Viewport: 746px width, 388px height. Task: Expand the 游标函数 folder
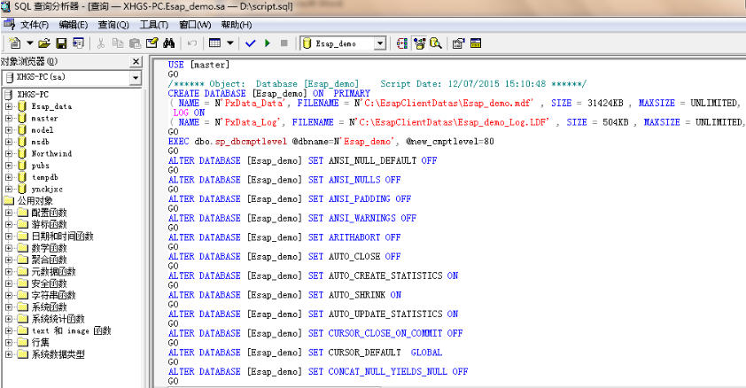[9, 224]
